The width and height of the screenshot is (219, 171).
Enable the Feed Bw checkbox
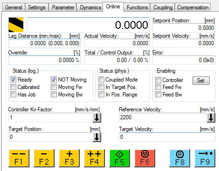tap(158, 95)
